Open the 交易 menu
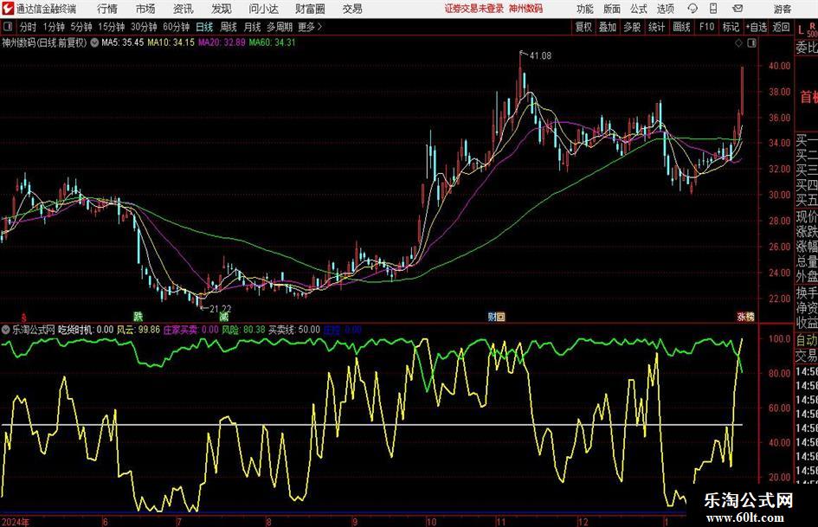This screenshot has height=527, width=818. click(352, 9)
